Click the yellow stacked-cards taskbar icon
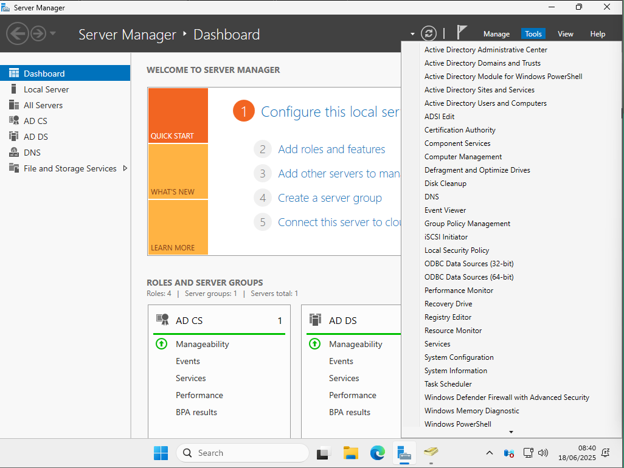 (431, 452)
